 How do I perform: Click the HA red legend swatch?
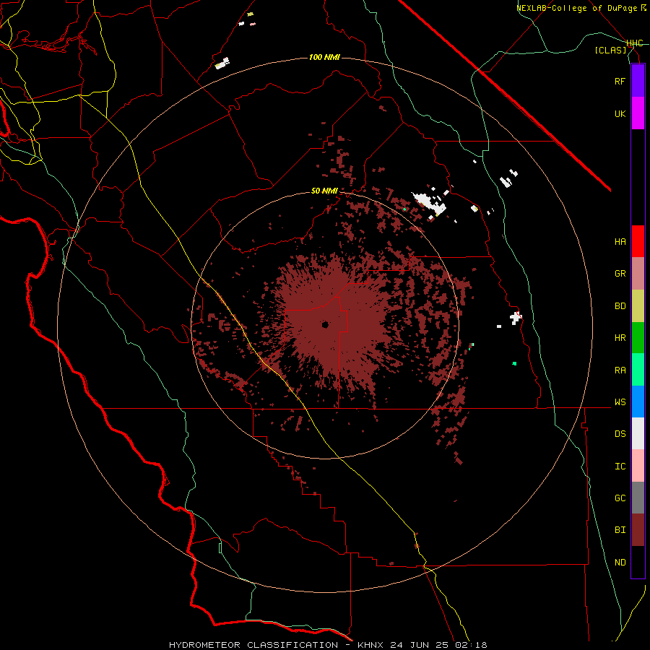(x=638, y=241)
